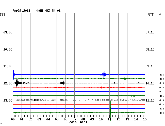Click the UTC column header
This screenshot has height=126, width=165.
[x=151, y=15]
